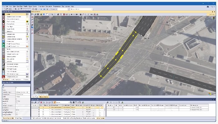Select the Links network object icon
The width and height of the screenshot is (218, 124).
3,14
